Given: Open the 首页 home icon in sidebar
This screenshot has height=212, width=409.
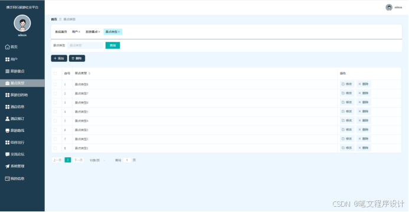Looking at the screenshot, I should pos(7,47).
